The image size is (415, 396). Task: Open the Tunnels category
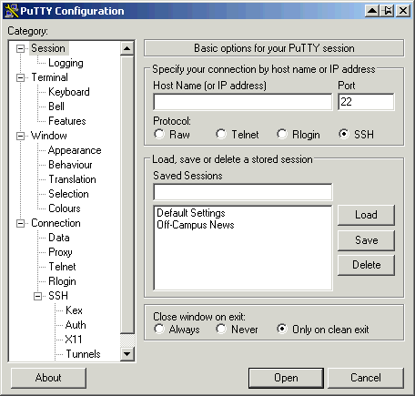(x=83, y=354)
